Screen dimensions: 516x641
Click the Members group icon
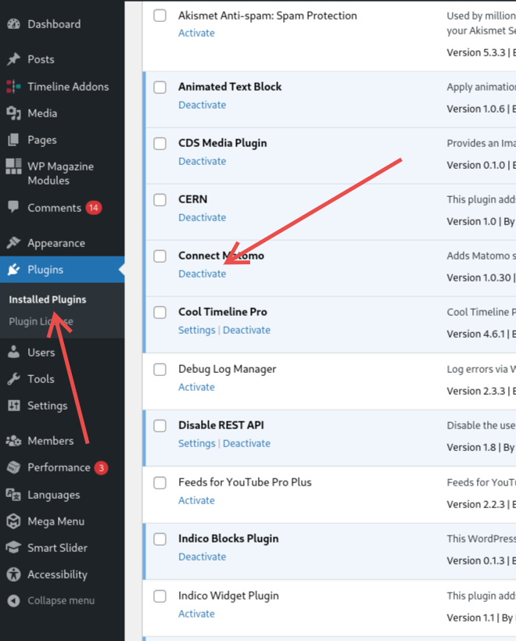pos(13,441)
